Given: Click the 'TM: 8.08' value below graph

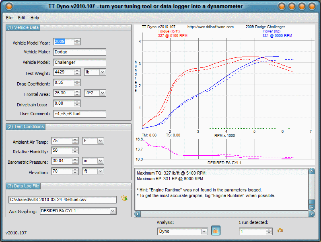Looking at the screenshot, I should (149, 135).
